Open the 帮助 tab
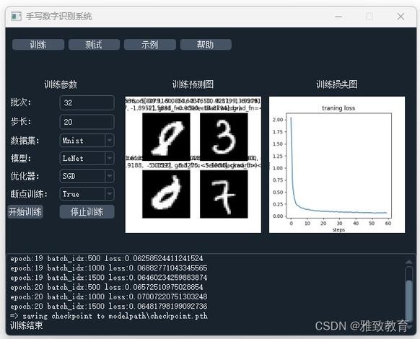Image resolution: width=420 pixels, height=339 pixels. (206, 45)
